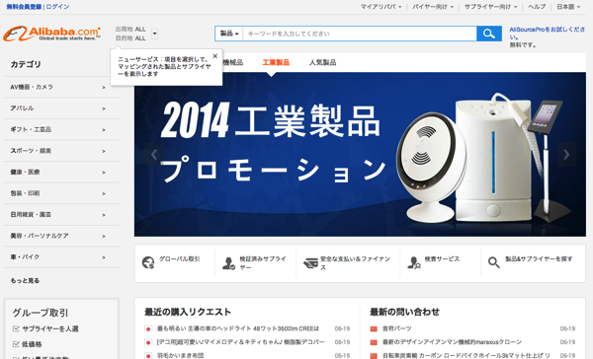Click the blue search magnifier button

pos(489,34)
